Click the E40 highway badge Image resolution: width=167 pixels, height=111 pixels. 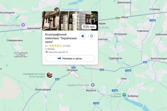pos(118,18)
